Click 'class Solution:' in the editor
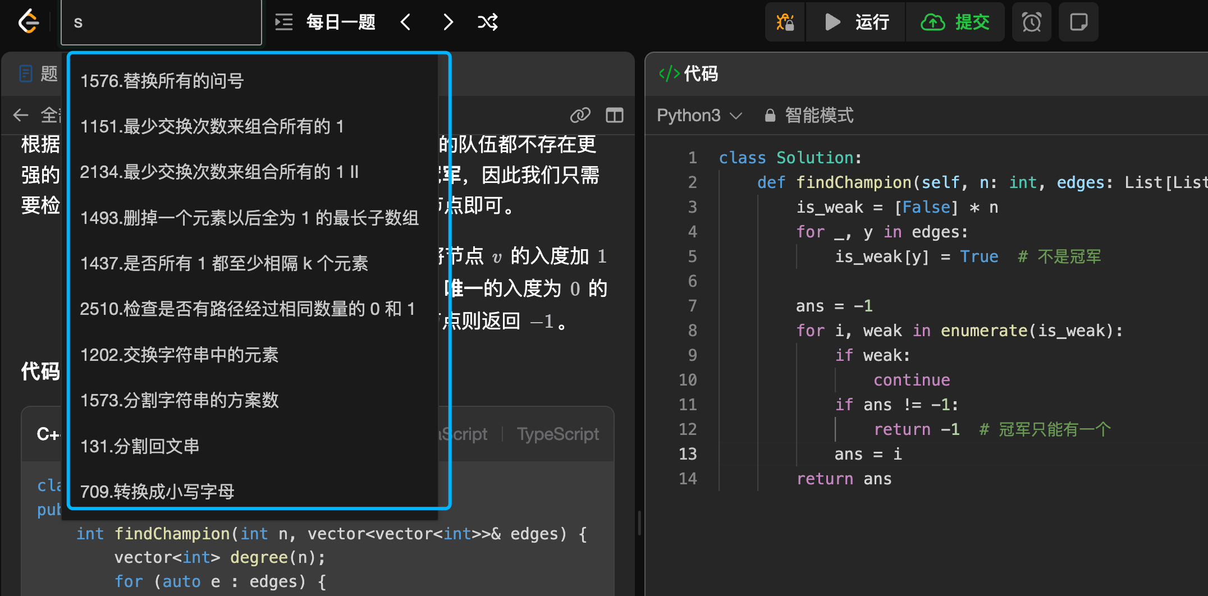Viewport: 1208px width, 596px height. [x=790, y=158]
